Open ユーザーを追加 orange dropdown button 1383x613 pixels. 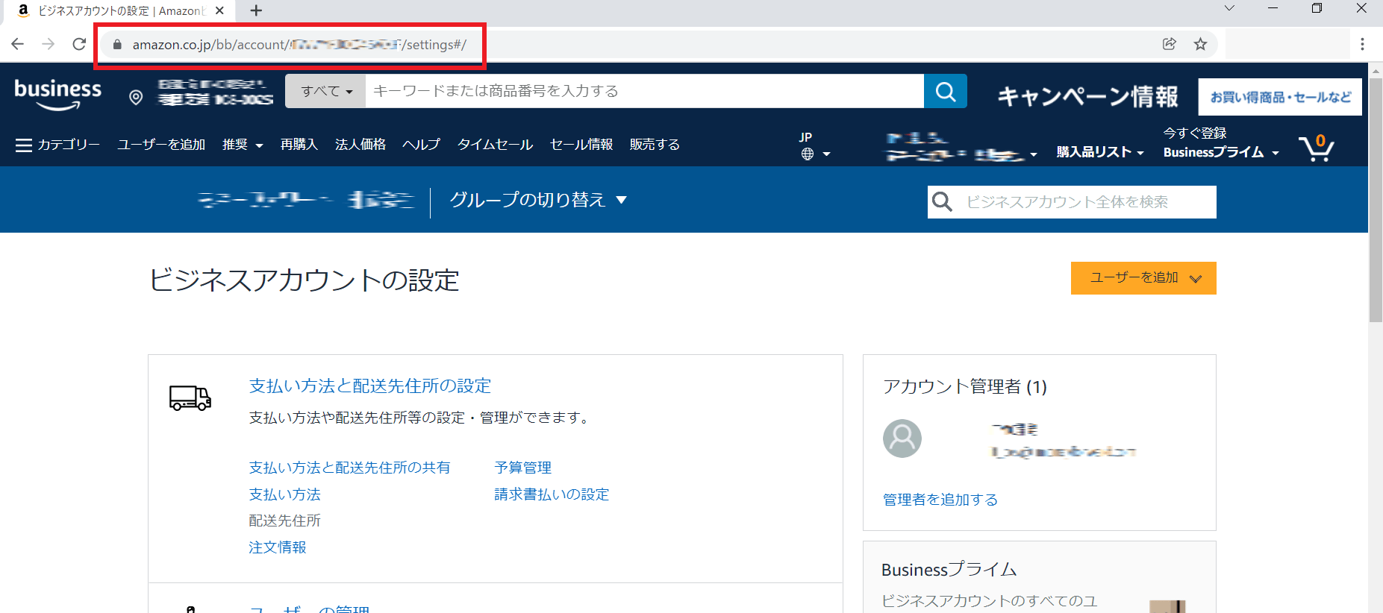pyautogui.click(x=1143, y=278)
